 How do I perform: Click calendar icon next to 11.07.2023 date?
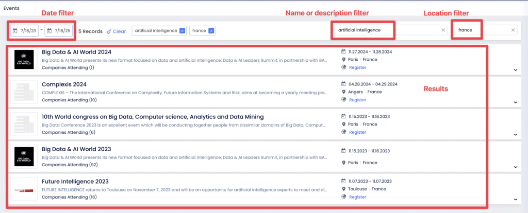pyautogui.click(x=343, y=181)
